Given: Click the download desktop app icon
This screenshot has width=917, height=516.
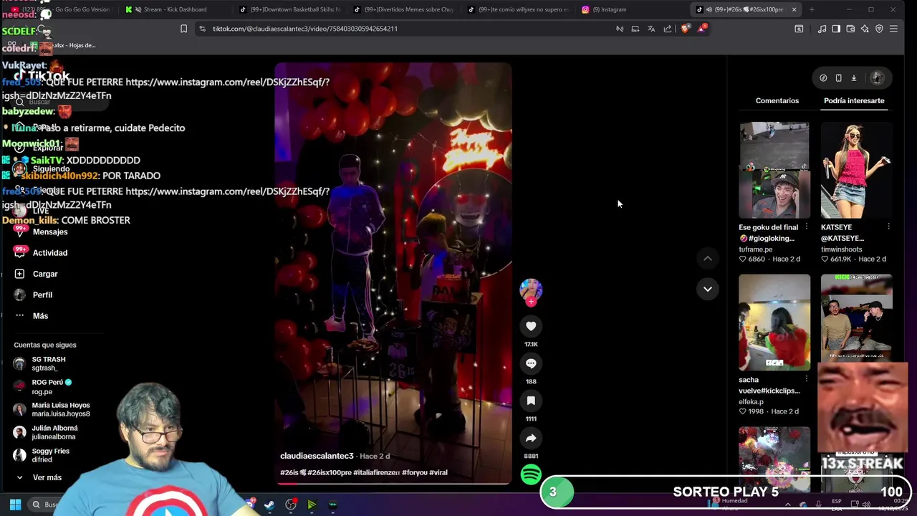Looking at the screenshot, I should tap(854, 78).
